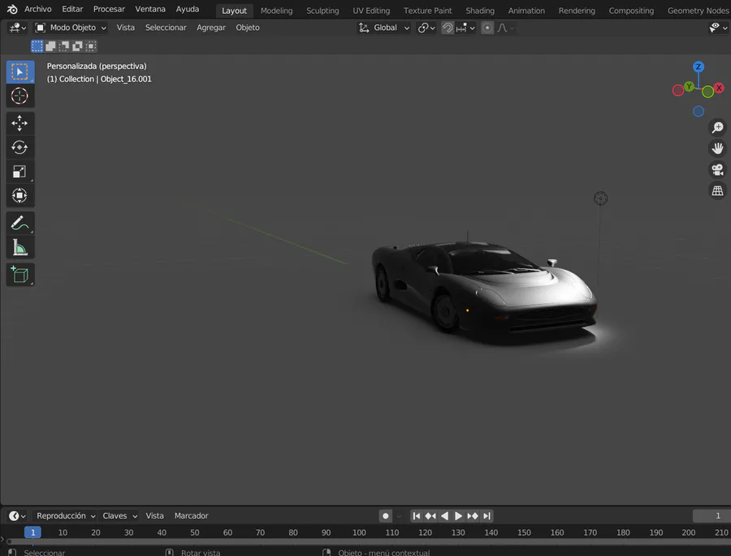Expand the snapping options dropdown

tap(465, 28)
